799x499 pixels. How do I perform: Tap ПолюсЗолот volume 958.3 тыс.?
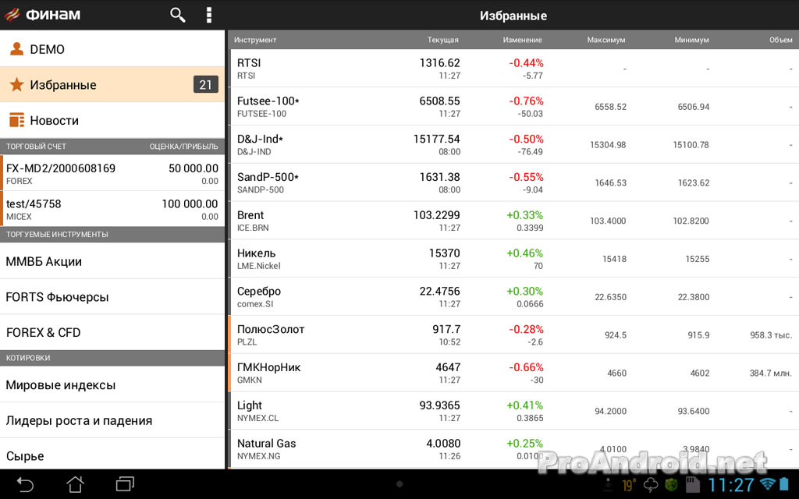click(x=771, y=335)
